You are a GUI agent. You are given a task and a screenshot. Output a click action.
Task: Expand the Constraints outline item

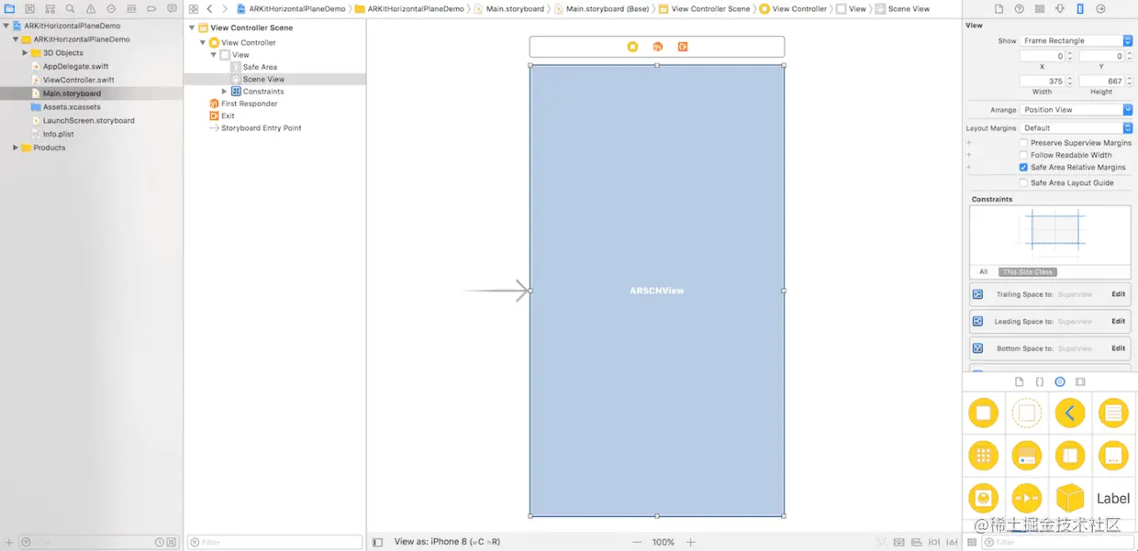224,92
